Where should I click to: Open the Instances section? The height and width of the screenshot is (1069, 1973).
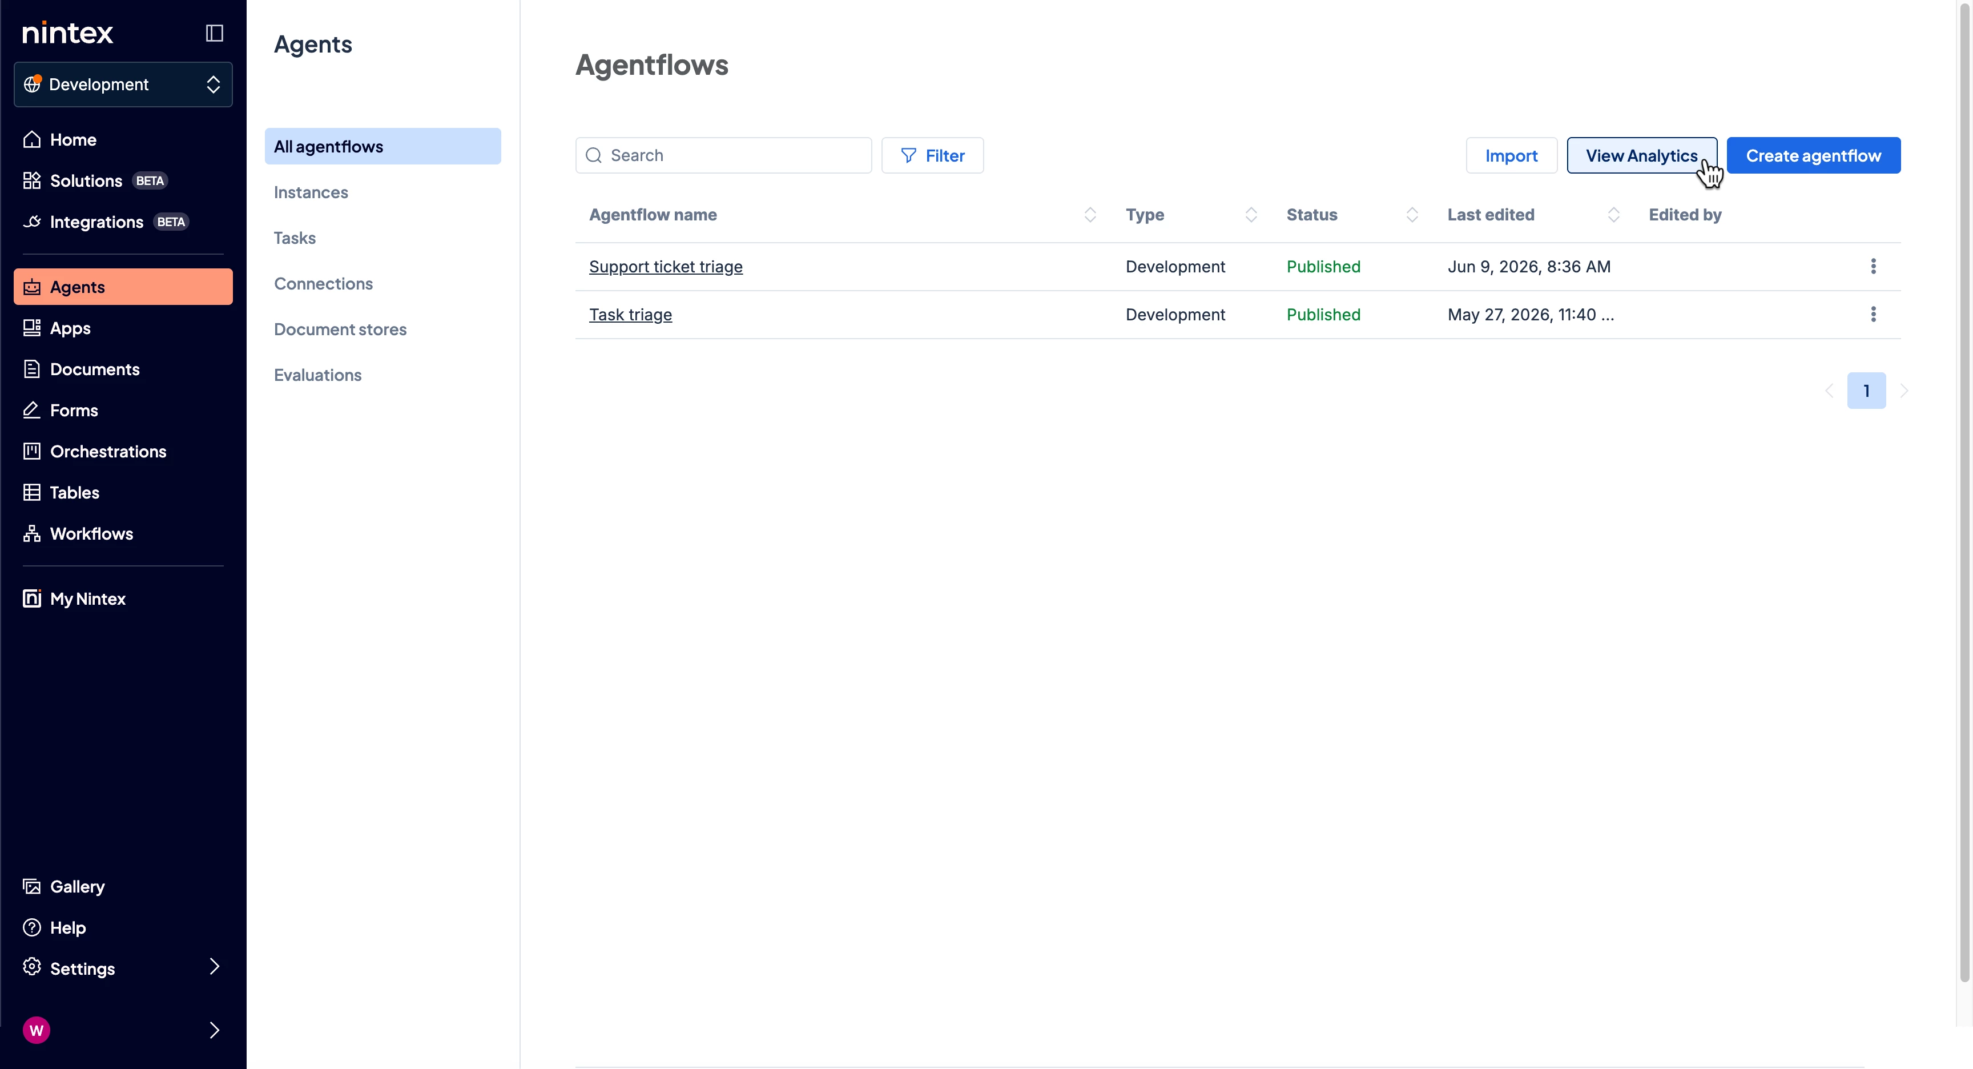pyautogui.click(x=311, y=192)
